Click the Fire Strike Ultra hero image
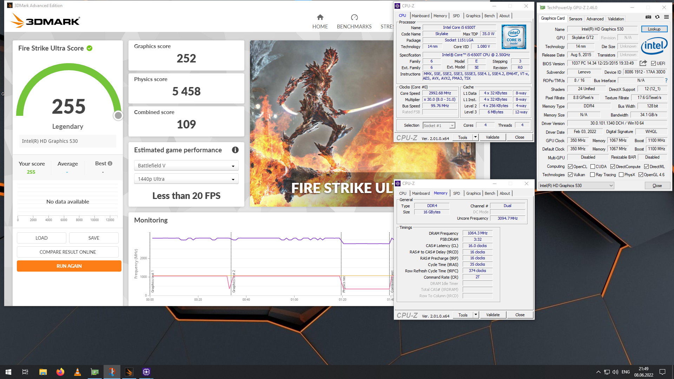Viewport: 674px width, 379px height. (321, 123)
